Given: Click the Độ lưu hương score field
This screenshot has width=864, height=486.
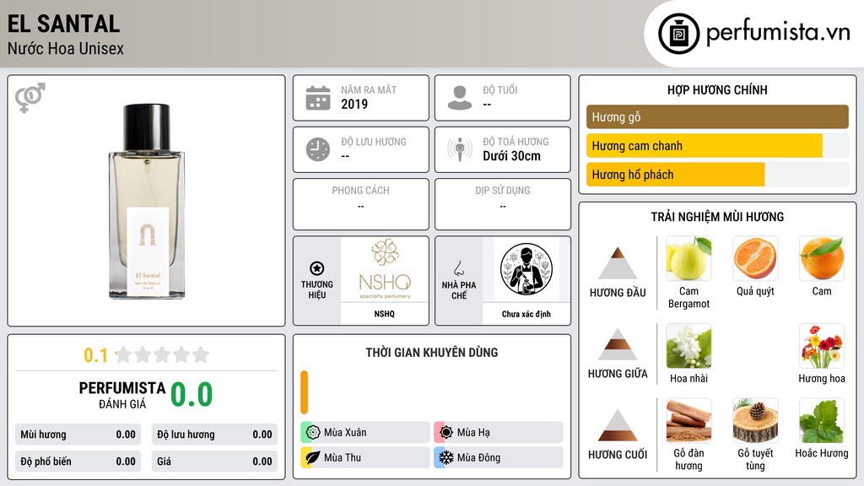Looking at the screenshot, I should (x=214, y=435).
